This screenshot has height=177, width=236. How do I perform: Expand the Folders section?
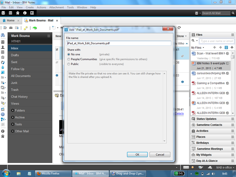coord(13,110)
